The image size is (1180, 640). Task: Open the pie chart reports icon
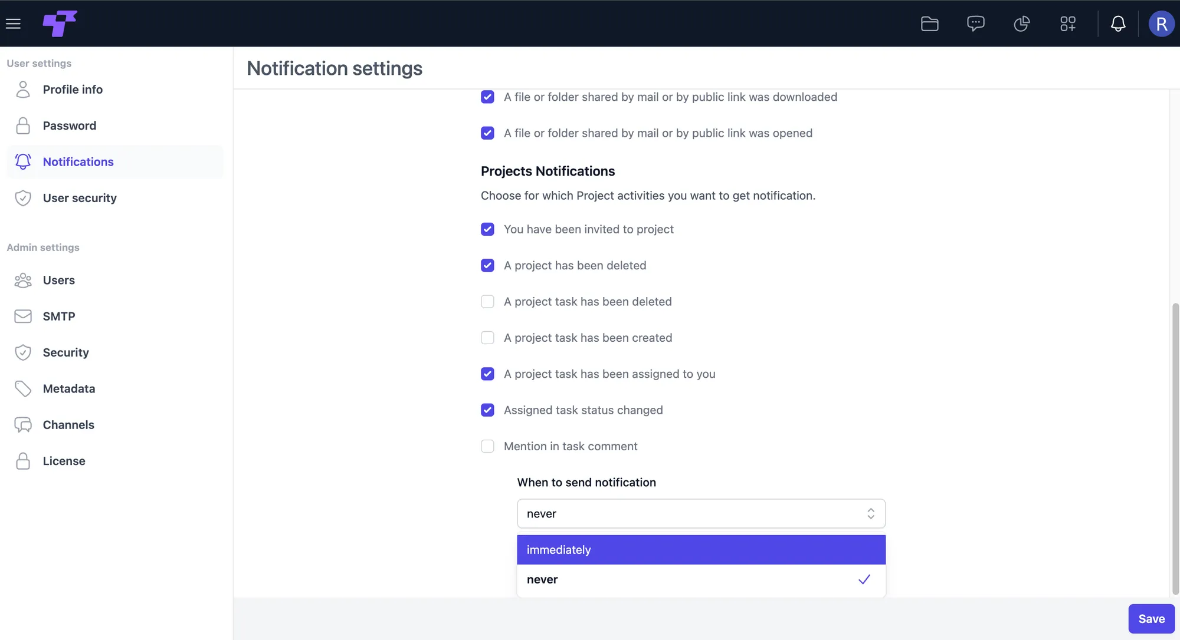click(x=1021, y=24)
